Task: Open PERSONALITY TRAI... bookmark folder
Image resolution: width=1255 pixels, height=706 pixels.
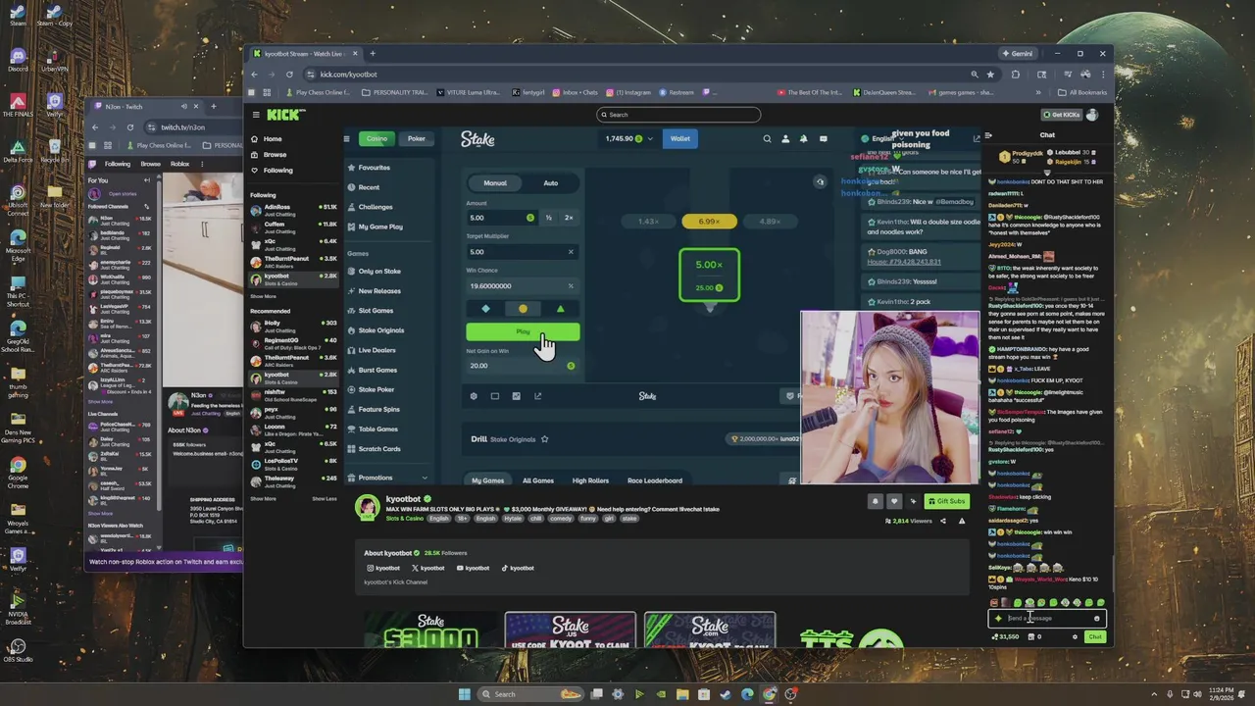Action: point(394,92)
